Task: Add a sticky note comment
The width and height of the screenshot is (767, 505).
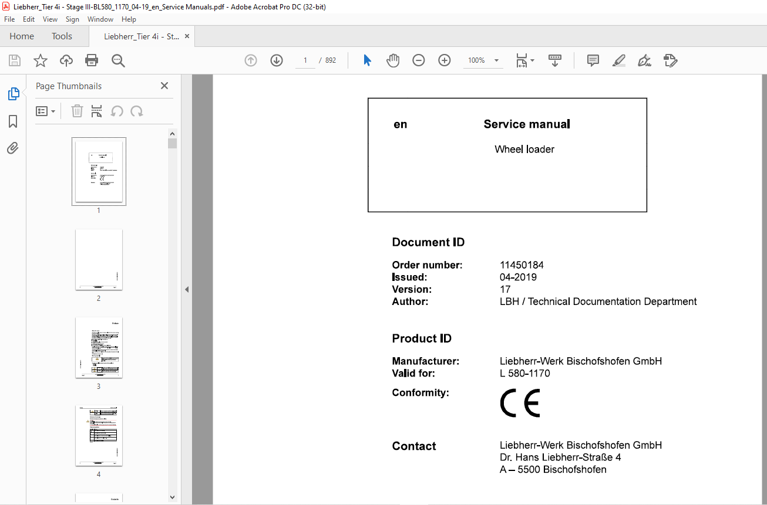Action: pyautogui.click(x=593, y=60)
